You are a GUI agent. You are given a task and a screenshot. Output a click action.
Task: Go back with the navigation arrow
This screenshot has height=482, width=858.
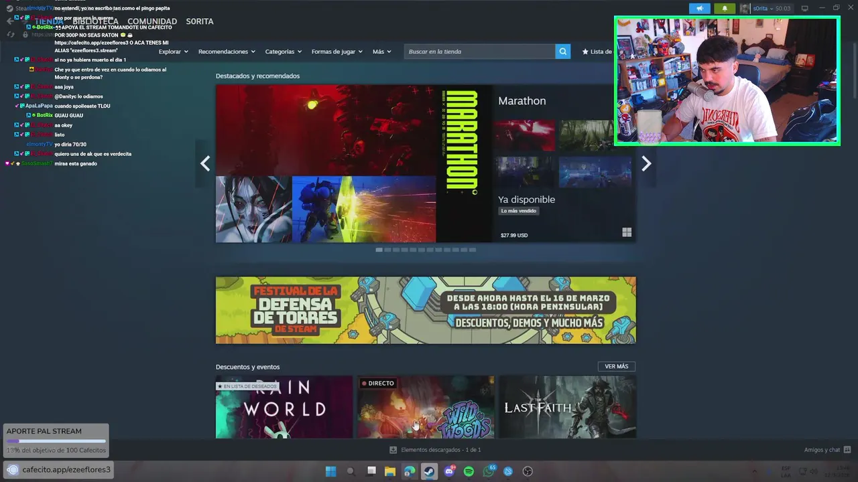9,21
